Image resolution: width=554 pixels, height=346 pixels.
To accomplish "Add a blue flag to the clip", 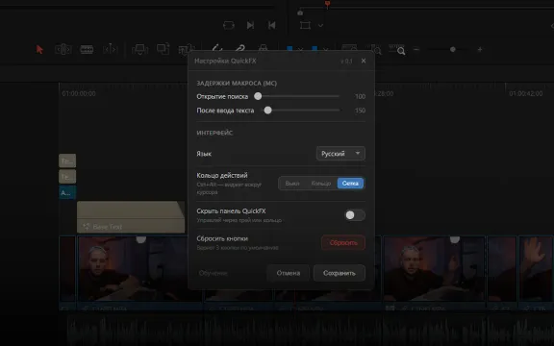I will [290, 49].
